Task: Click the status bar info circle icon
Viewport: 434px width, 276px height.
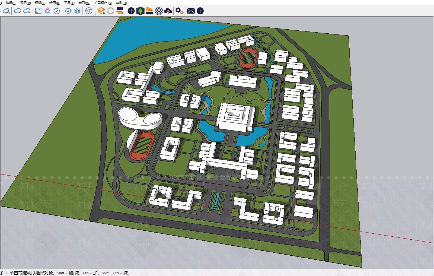Action: point(2,273)
